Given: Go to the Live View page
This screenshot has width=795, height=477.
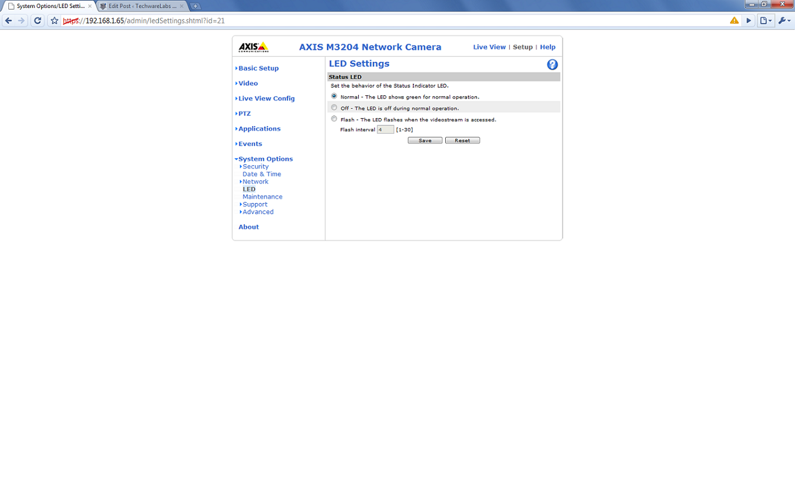Looking at the screenshot, I should point(489,47).
